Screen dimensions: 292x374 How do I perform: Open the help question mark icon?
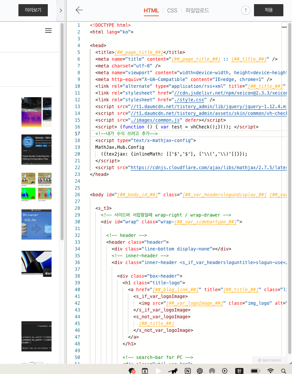tap(245, 10)
